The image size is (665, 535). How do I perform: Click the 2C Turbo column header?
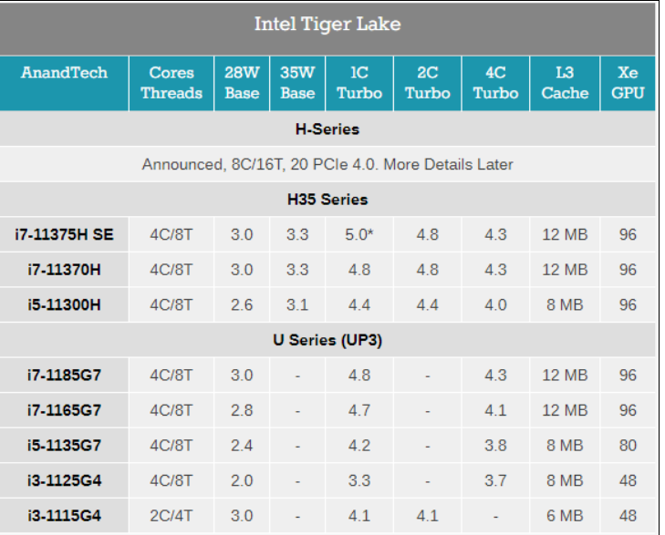(427, 83)
